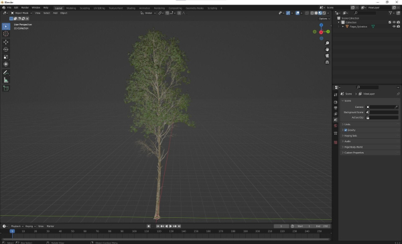Toggle viewport gizmos button
Image resolution: width=402 pixels, height=244 pixels.
click(x=288, y=13)
